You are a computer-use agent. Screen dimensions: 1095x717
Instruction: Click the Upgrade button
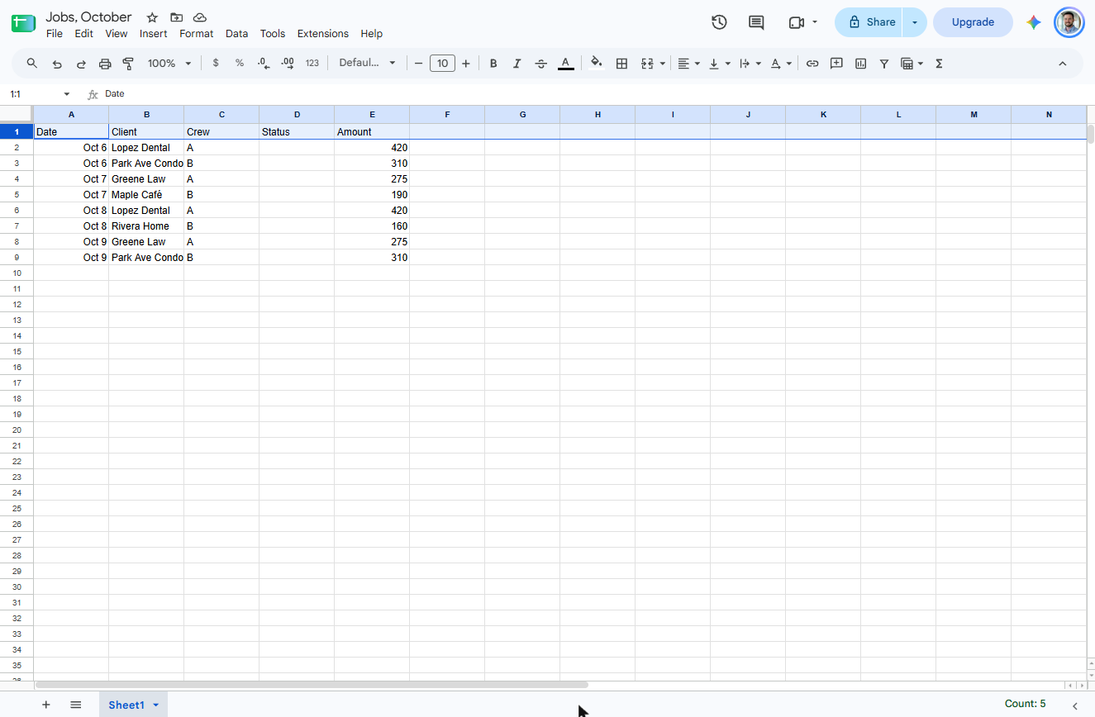pos(973,22)
